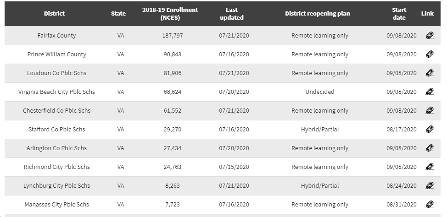
Task: Open the Stafford Co Pblc Schs link icon
Action: pos(430,130)
